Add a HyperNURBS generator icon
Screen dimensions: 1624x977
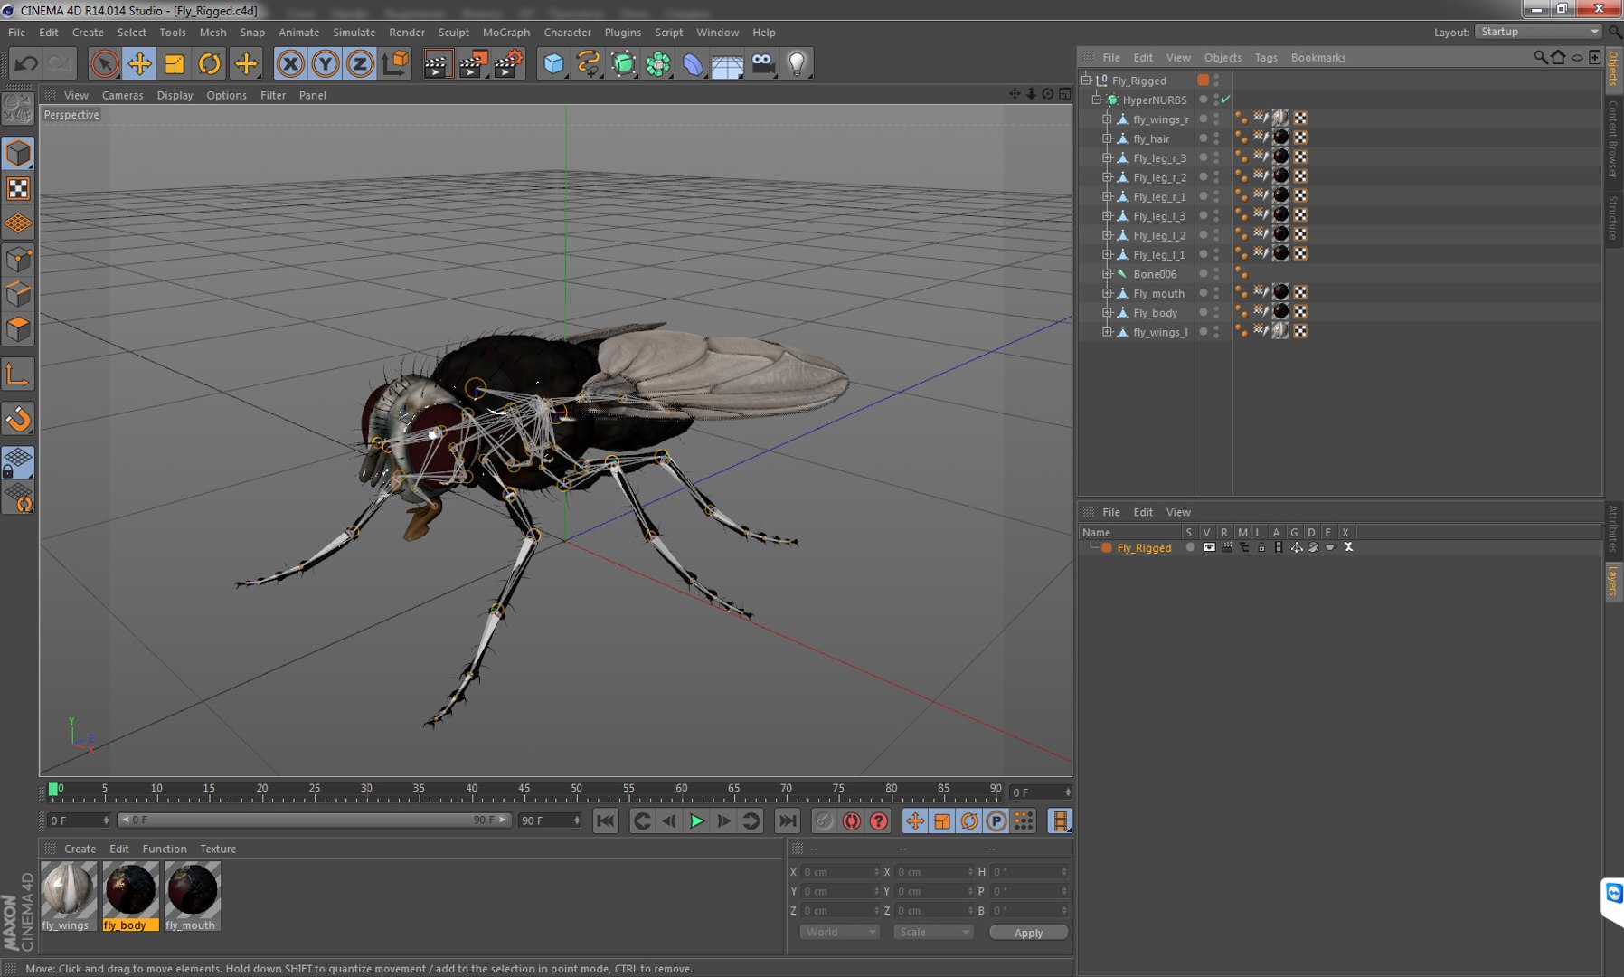pos(623,63)
